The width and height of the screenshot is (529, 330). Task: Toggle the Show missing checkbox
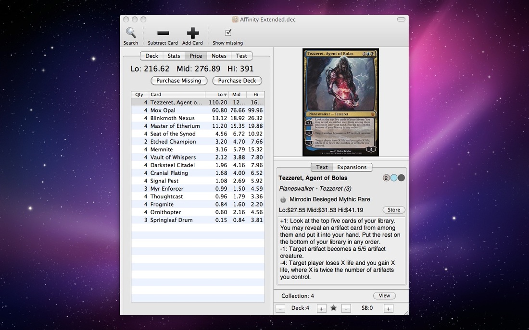(228, 33)
